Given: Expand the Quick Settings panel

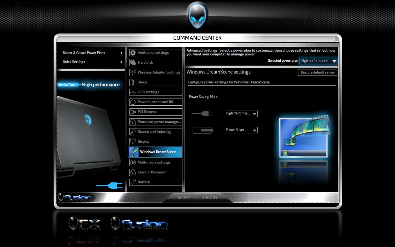Looking at the screenshot, I should tap(91, 62).
